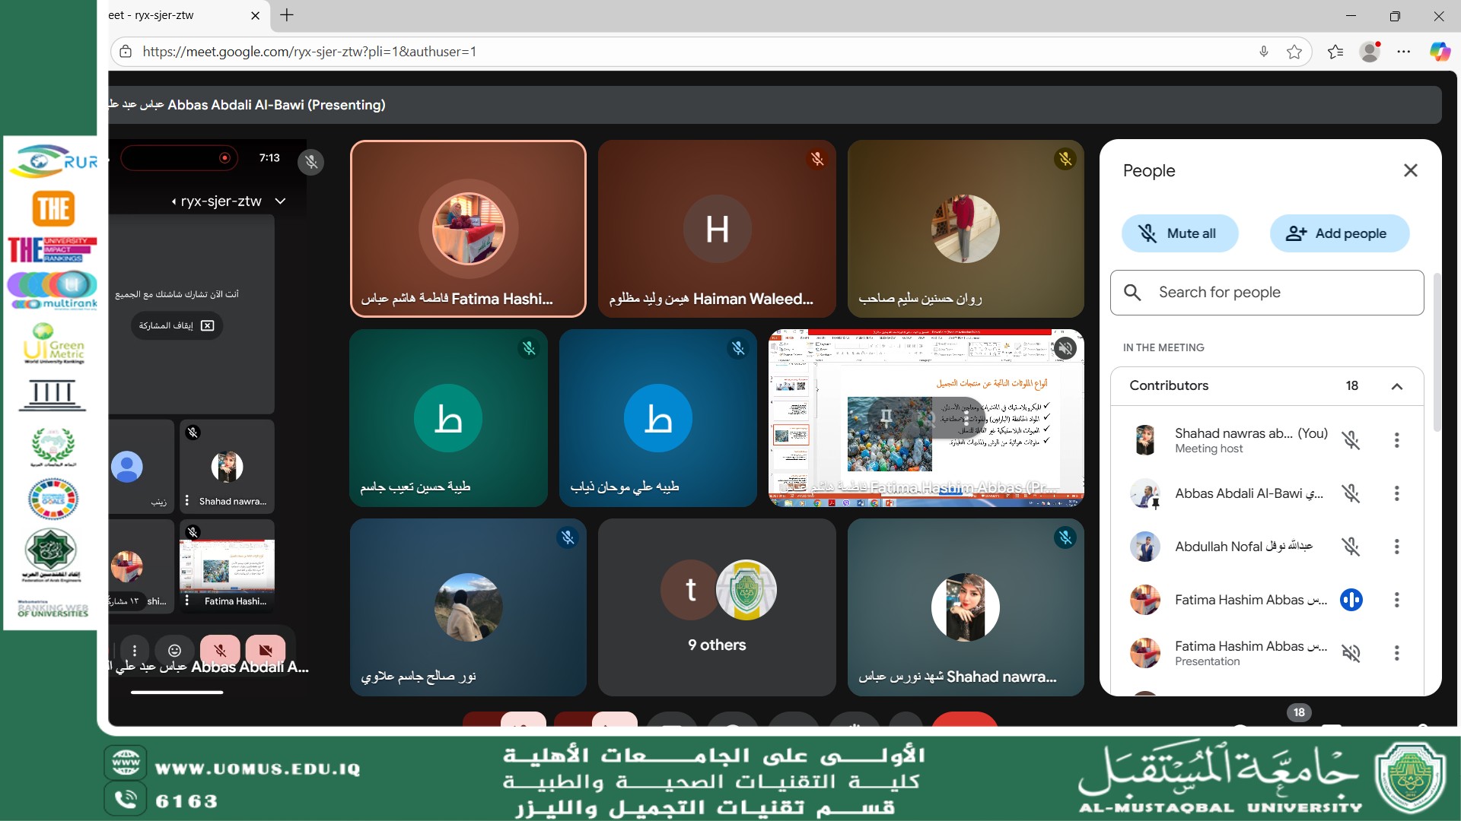The image size is (1461, 821).
Task: Turn on camera in the mini toolbar
Action: pos(266,651)
